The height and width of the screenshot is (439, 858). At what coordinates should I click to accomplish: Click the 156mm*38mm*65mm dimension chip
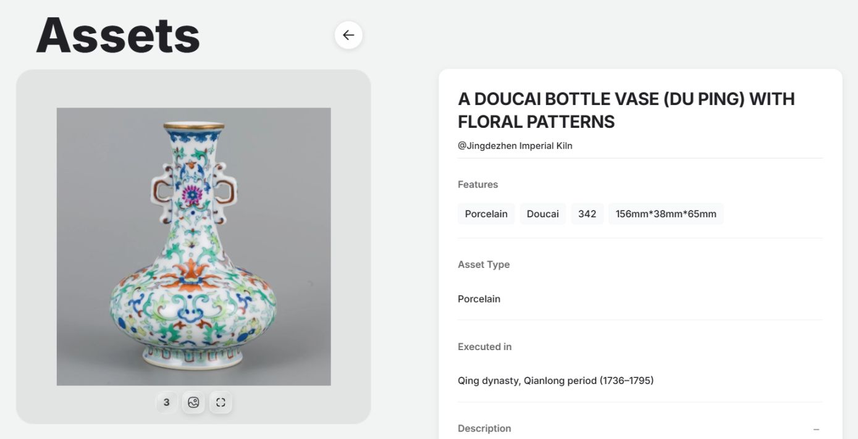pos(666,214)
